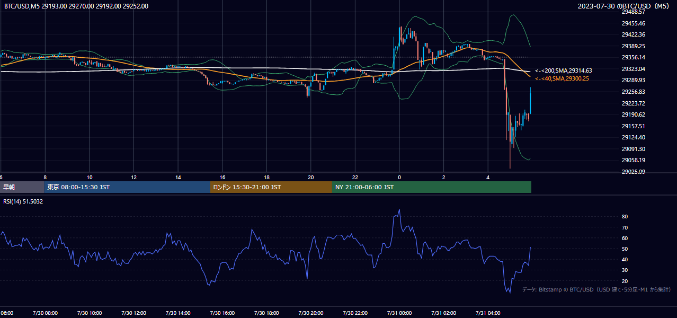This screenshot has height=318, width=677.
Task: Click the 200 SMA 29314.63 annotation
Action: 564,70
